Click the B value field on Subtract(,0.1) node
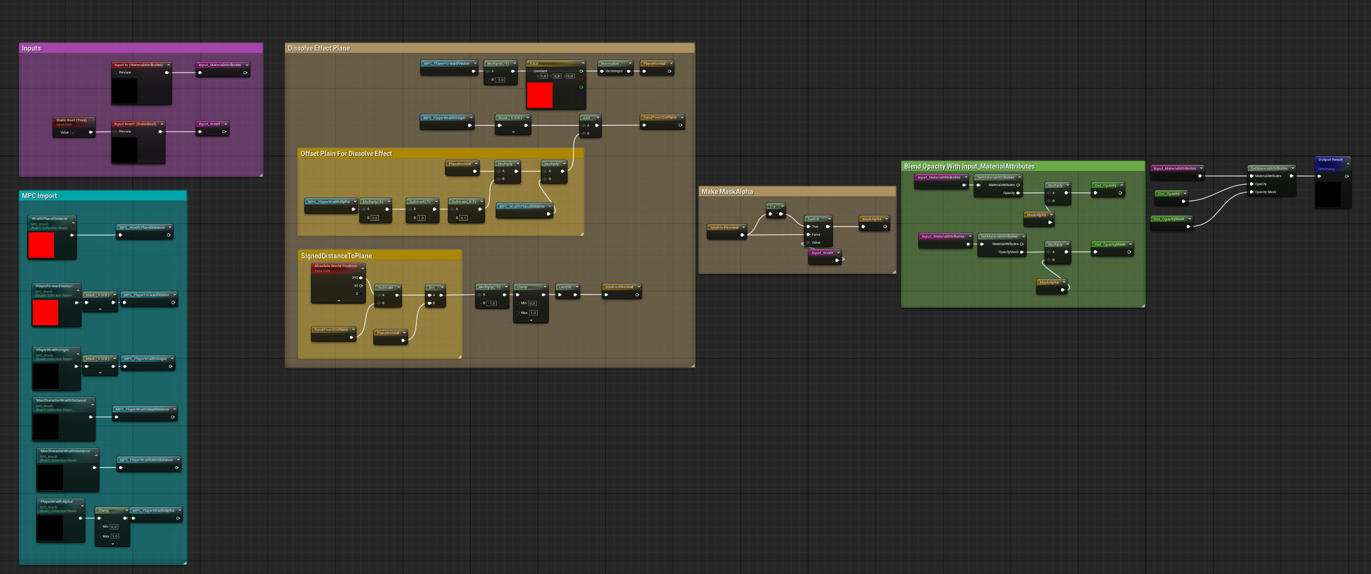 coord(463,218)
